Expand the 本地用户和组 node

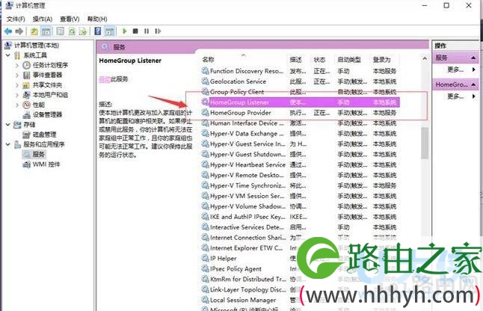tap(17, 95)
